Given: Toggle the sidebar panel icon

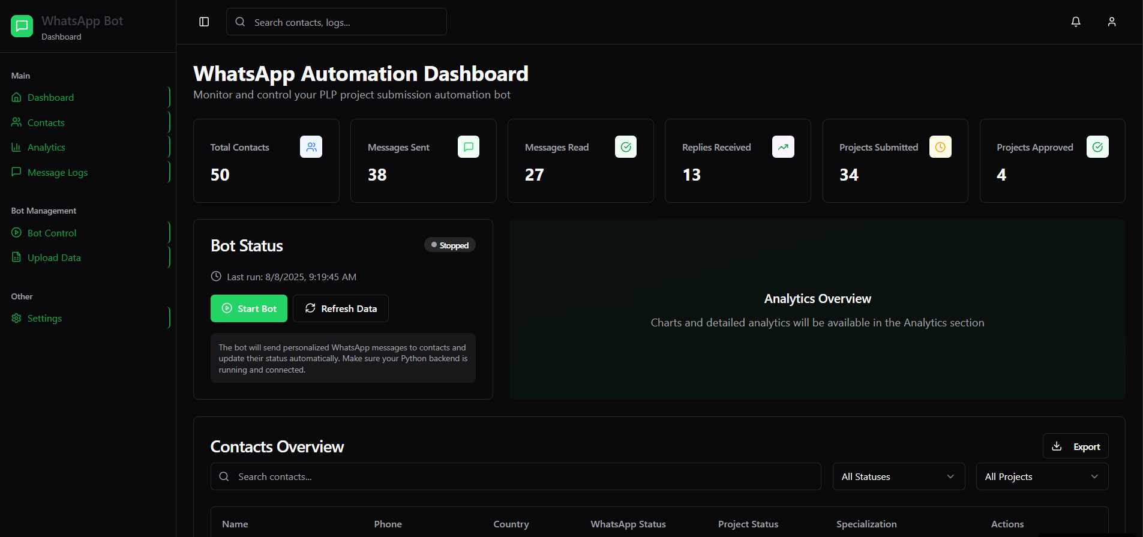Looking at the screenshot, I should tap(204, 22).
